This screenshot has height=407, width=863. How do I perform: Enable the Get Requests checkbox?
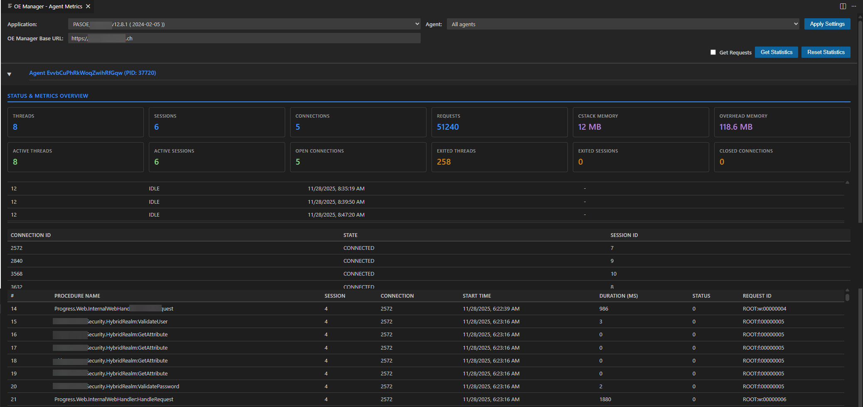coord(713,52)
